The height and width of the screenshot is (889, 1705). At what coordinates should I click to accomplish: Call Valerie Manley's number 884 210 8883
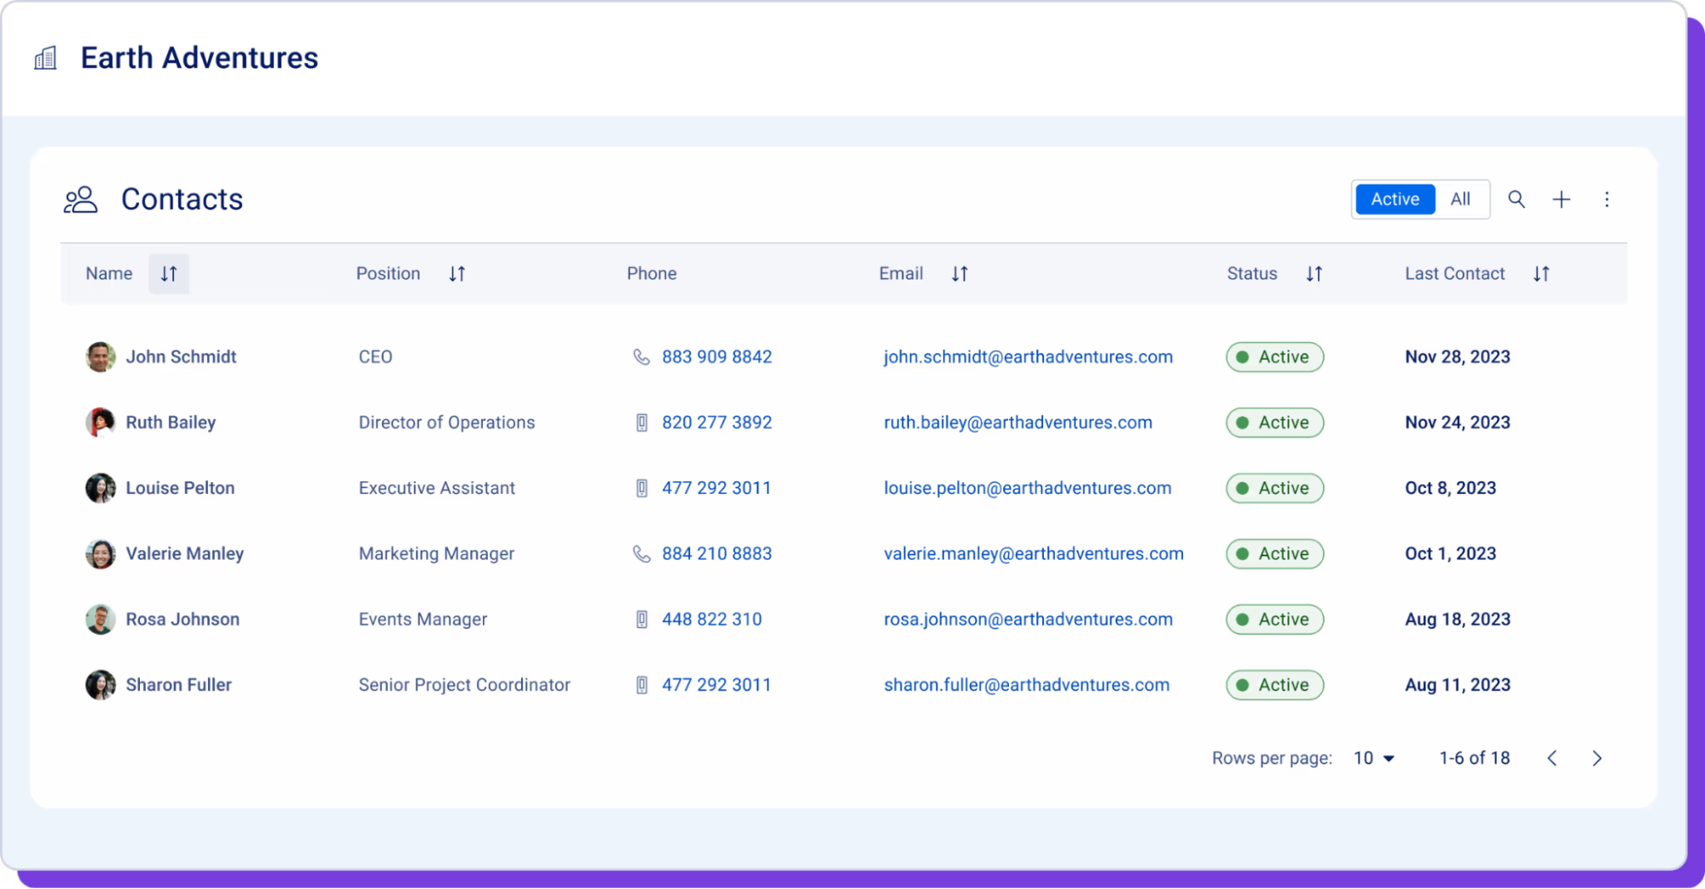pyautogui.click(x=716, y=554)
